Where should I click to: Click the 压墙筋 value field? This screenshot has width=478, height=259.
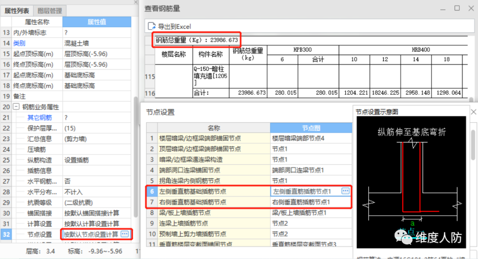pos(97,150)
